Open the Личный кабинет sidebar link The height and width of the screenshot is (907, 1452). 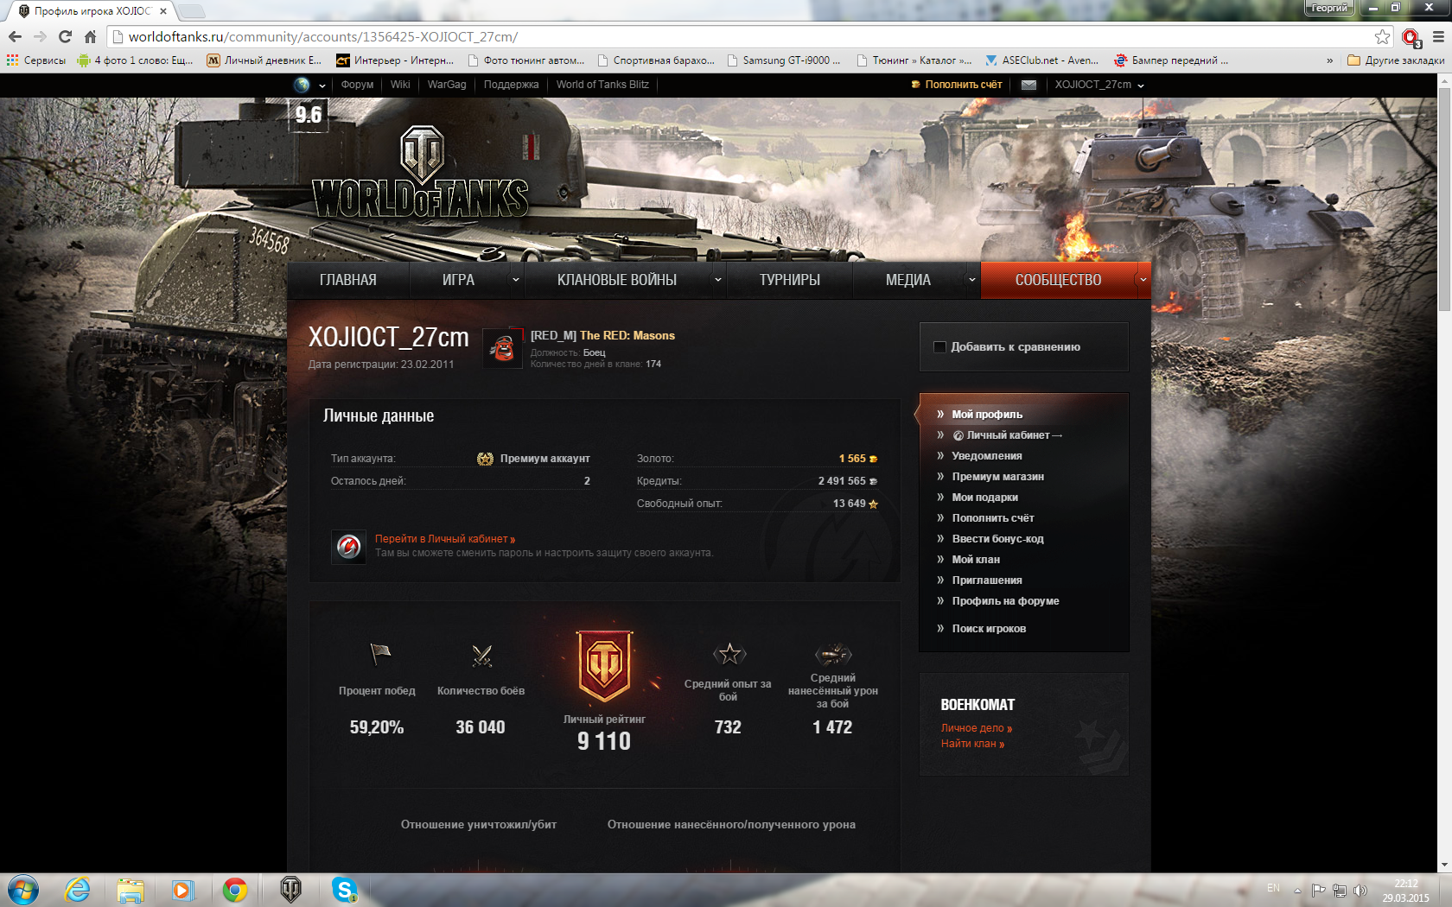(1008, 435)
